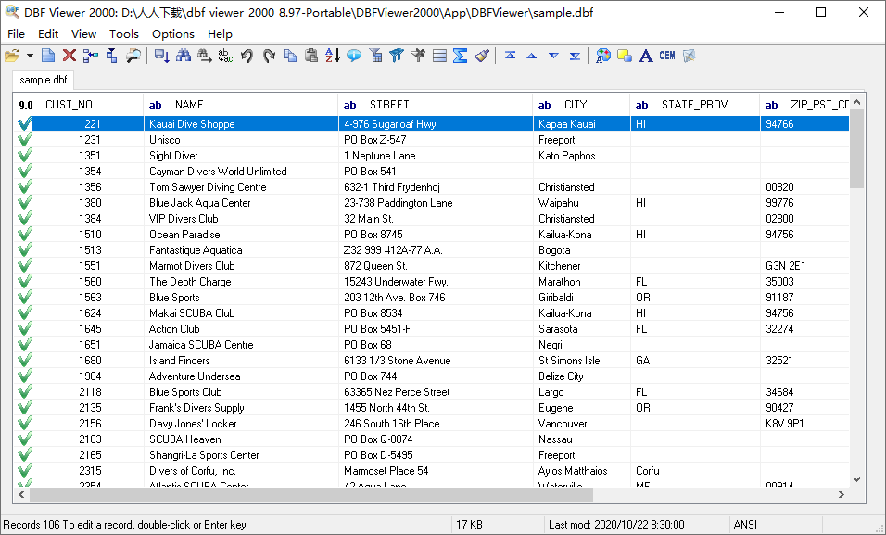The height and width of the screenshot is (535, 886).
Task: Create a new DBF file
Action: [x=48, y=56]
